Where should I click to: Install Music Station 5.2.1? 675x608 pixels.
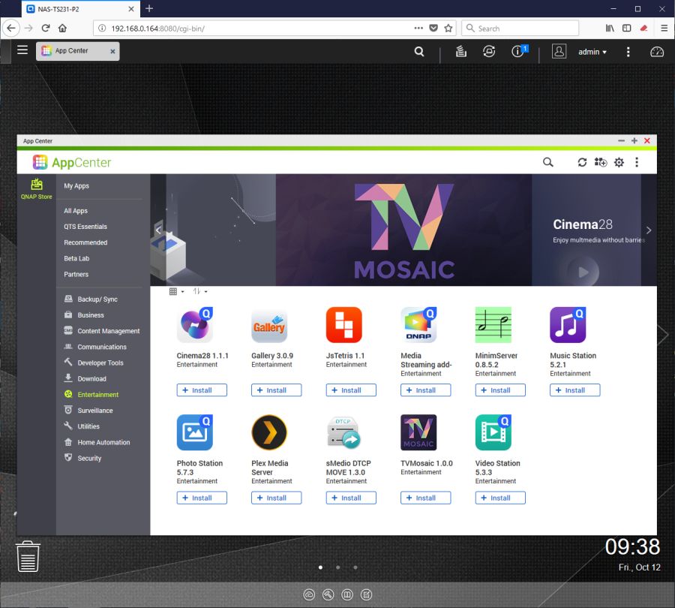click(x=574, y=390)
